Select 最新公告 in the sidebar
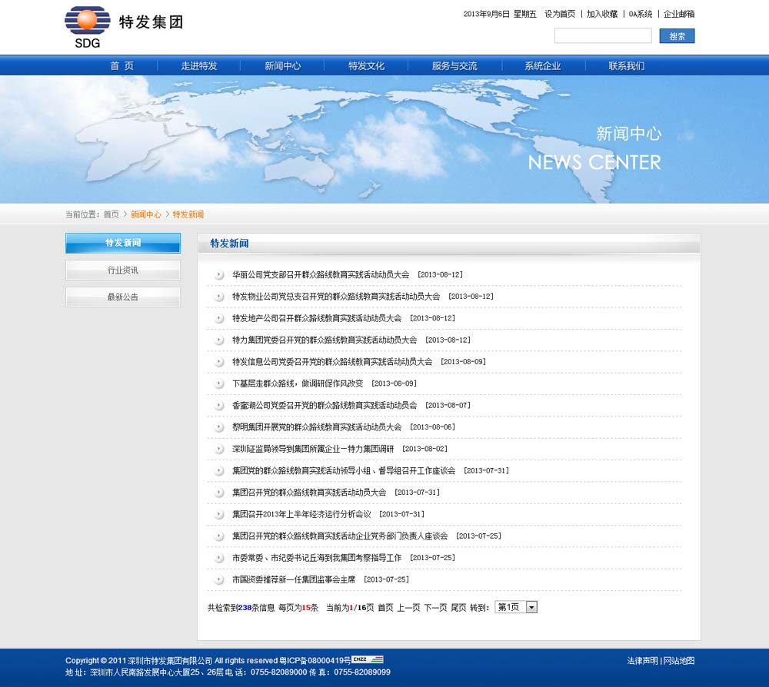769x687 pixels. [123, 297]
